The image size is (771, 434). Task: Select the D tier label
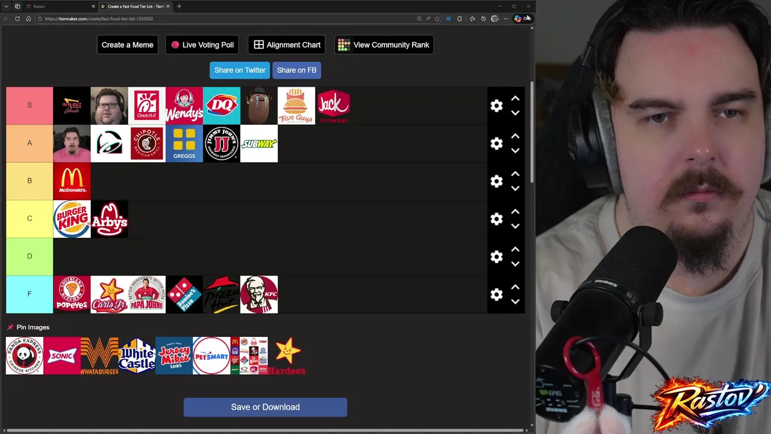(x=30, y=256)
